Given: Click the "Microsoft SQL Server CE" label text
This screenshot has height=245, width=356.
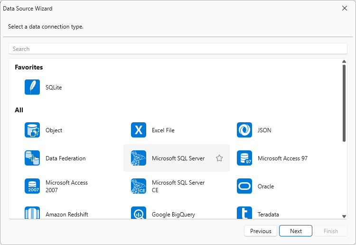Looking at the screenshot, I should coord(178,186).
